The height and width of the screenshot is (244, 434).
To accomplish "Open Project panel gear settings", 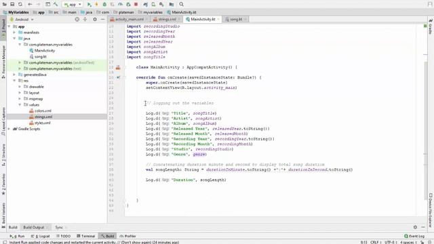I will [x=95, y=20].
